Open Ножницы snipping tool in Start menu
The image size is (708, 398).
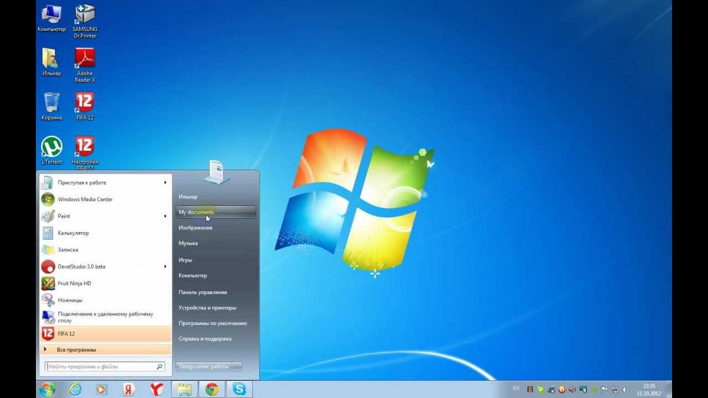[105, 300]
